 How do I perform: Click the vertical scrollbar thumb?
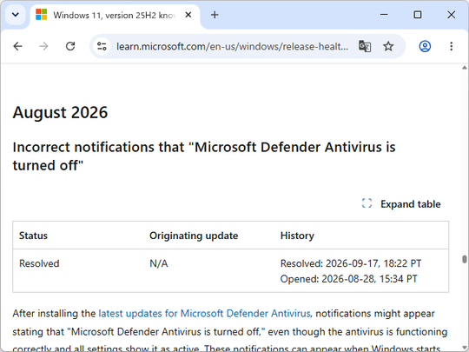(464, 259)
